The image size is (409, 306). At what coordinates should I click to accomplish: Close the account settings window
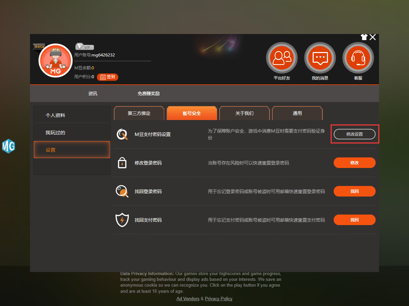(x=373, y=37)
